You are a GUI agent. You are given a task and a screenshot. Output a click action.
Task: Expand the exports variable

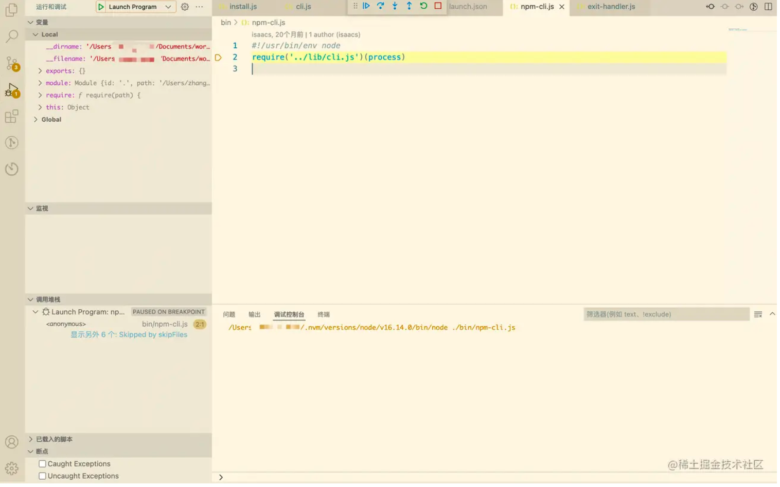coord(40,71)
